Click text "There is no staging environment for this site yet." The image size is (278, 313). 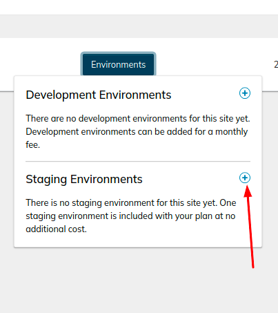coord(121,202)
